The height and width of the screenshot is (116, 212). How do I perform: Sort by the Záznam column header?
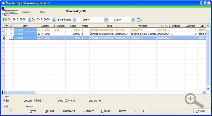tap(190, 26)
